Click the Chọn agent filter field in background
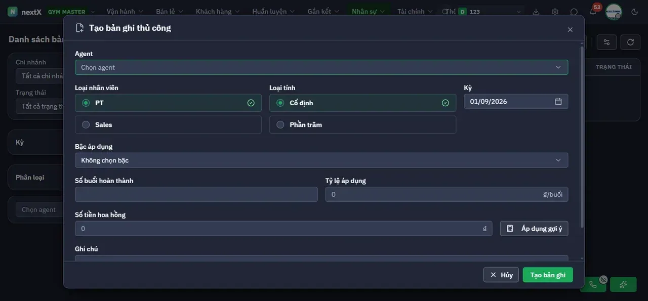The width and height of the screenshot is (648, 301). 40,210
